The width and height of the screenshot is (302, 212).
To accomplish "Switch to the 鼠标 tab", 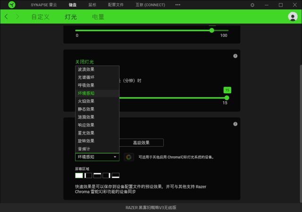I will click(x=92, y=5).
